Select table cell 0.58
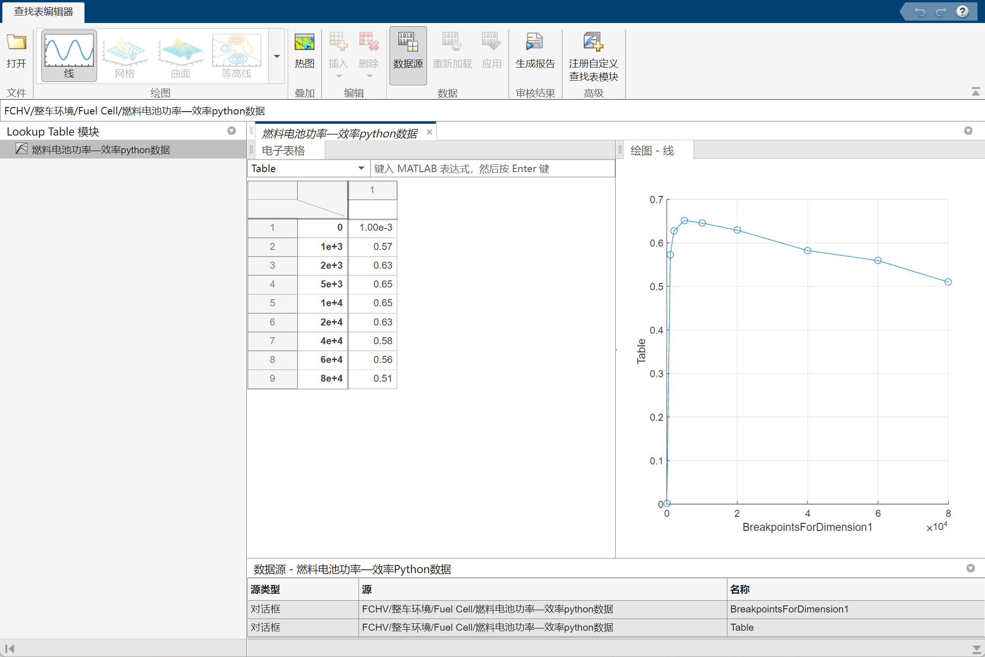Viewport: 985px width, 657px height. click(373, 341)
